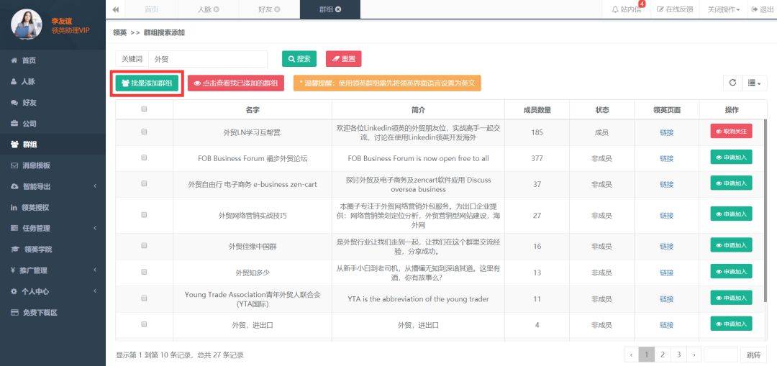Screen dimensions: 777x366
Task: Click next page arrow in pagination
Action: point(694,354)
